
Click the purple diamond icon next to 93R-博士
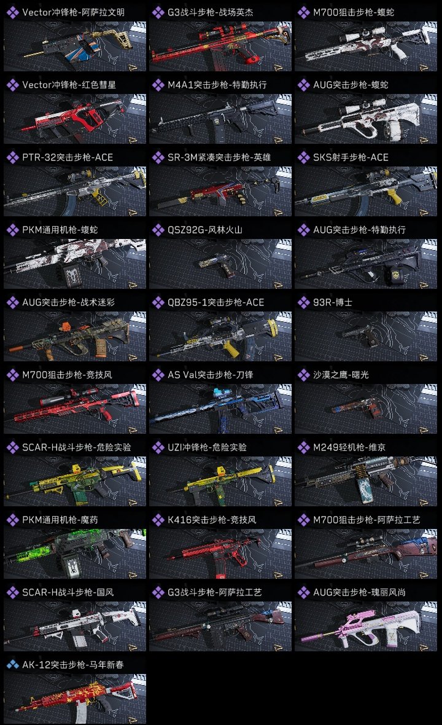pyautogui.click(x=303, y=302)
